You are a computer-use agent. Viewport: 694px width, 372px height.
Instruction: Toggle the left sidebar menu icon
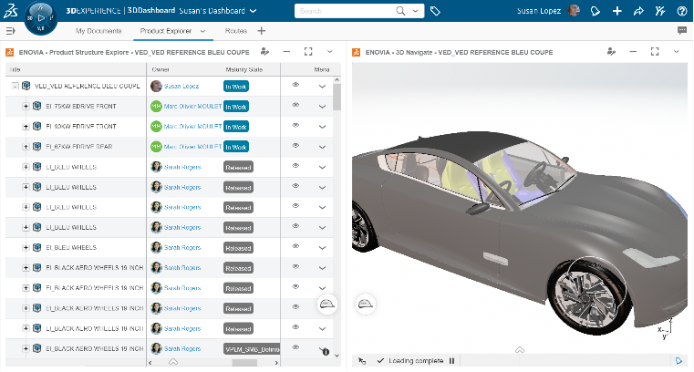click(x=11, y=30)
